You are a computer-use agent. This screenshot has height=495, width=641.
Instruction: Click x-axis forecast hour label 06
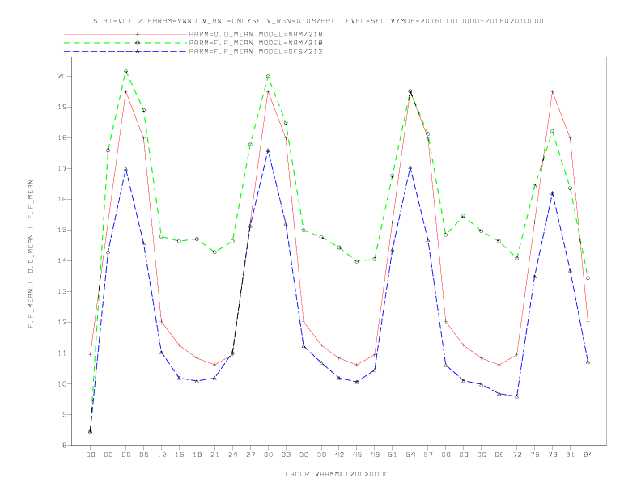point(126,455)
